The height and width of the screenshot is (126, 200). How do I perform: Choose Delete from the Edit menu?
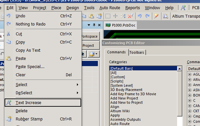tap(43, 111)
